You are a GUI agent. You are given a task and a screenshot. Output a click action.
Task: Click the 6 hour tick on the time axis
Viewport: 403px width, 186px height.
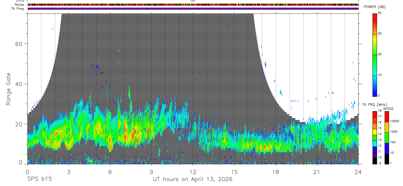110,172
